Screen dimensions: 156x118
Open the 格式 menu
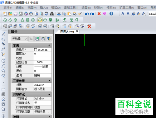56,7
